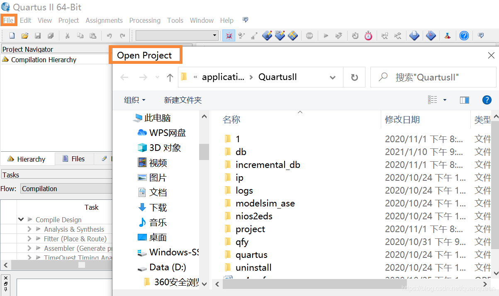Create a new file from toolbar
The height and width of the screenshot is (296, 499).
(12, 36)
